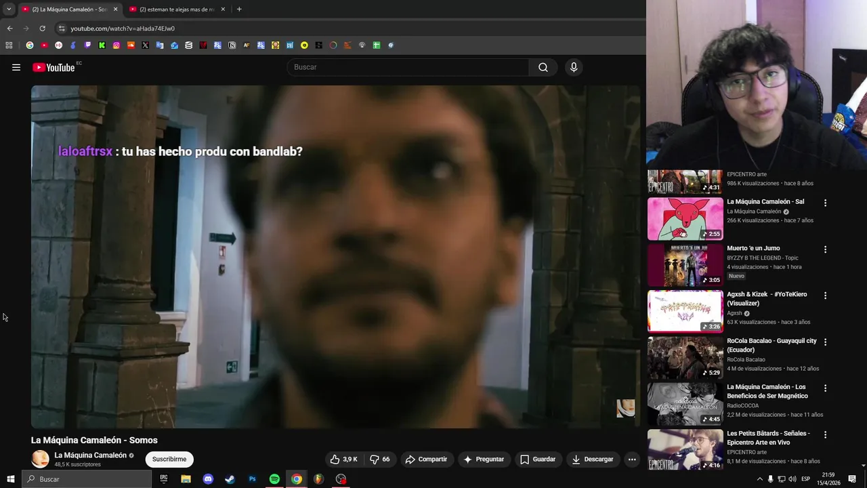Open the SoundCloud bookmark
Image resolution: width=867 pixels, height=488 pixels.
(131, 45)
